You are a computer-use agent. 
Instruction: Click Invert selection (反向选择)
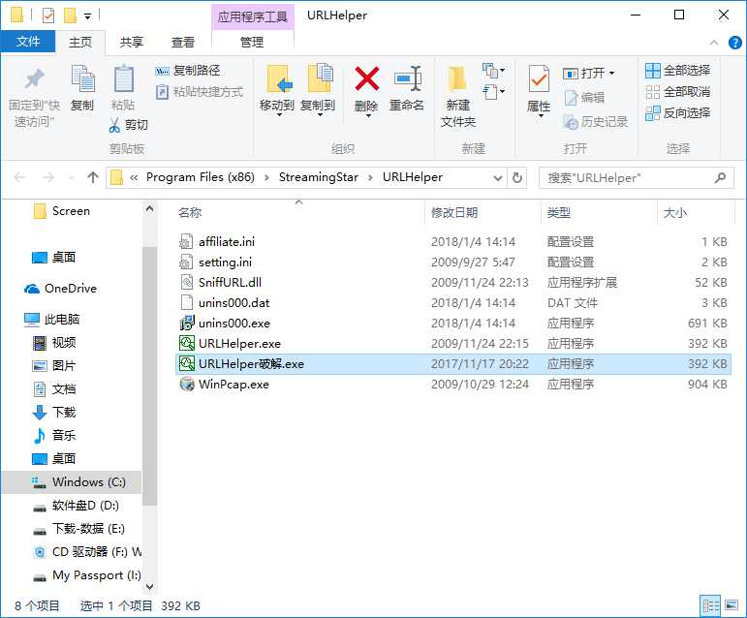point(678,112)
